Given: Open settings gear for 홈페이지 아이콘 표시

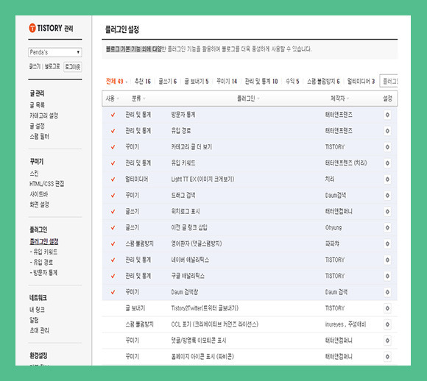Looking at the screenshot, I should tap(387, 357).
